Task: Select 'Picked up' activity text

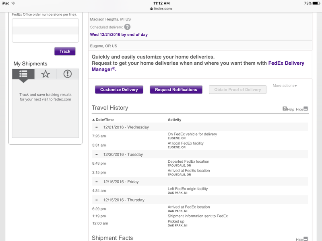Action: click(176, 222)
